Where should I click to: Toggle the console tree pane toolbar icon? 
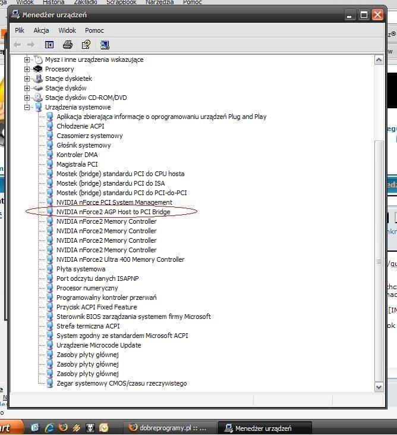pos(49,45)
